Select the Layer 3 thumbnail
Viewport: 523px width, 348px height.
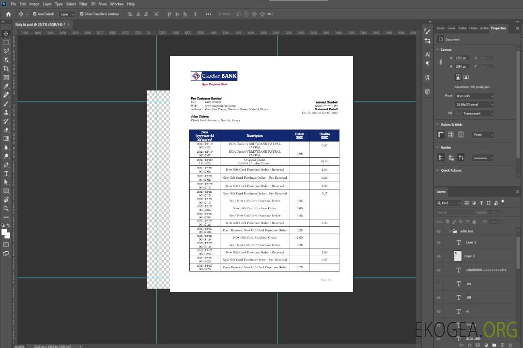(458, 256)
